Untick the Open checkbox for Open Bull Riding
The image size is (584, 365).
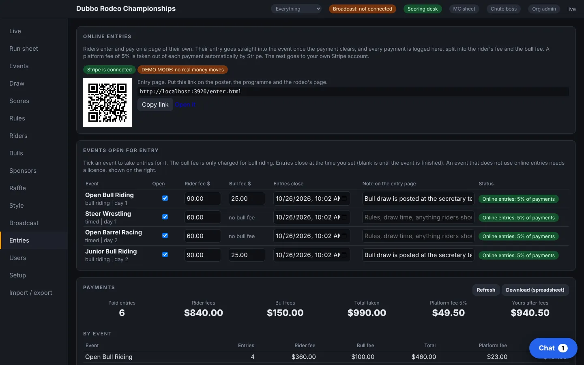pyautogui.click(x=165, y=198)
